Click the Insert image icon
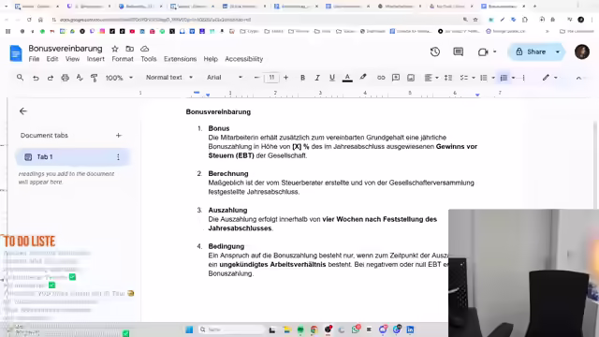The width and height of the screenshot is (599, 337). [411, 78]
